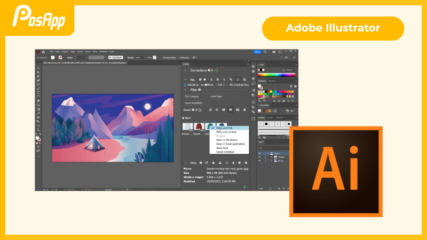
Task: Click file name beanie-mockup-top-view_green.jpg
Action: (227, 169)
